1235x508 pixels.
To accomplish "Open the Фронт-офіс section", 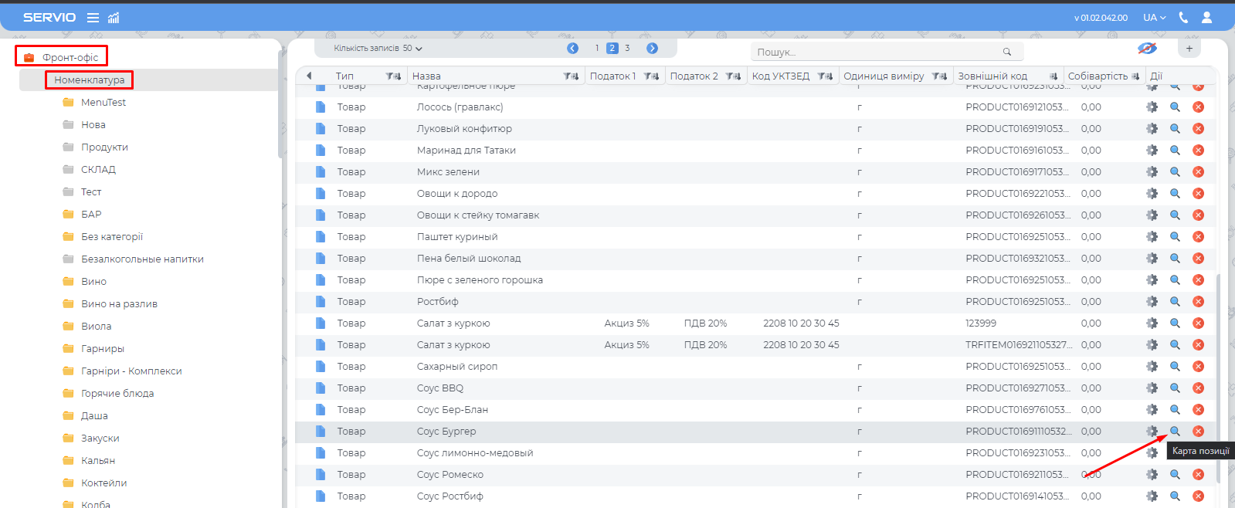I will [70, 57].
